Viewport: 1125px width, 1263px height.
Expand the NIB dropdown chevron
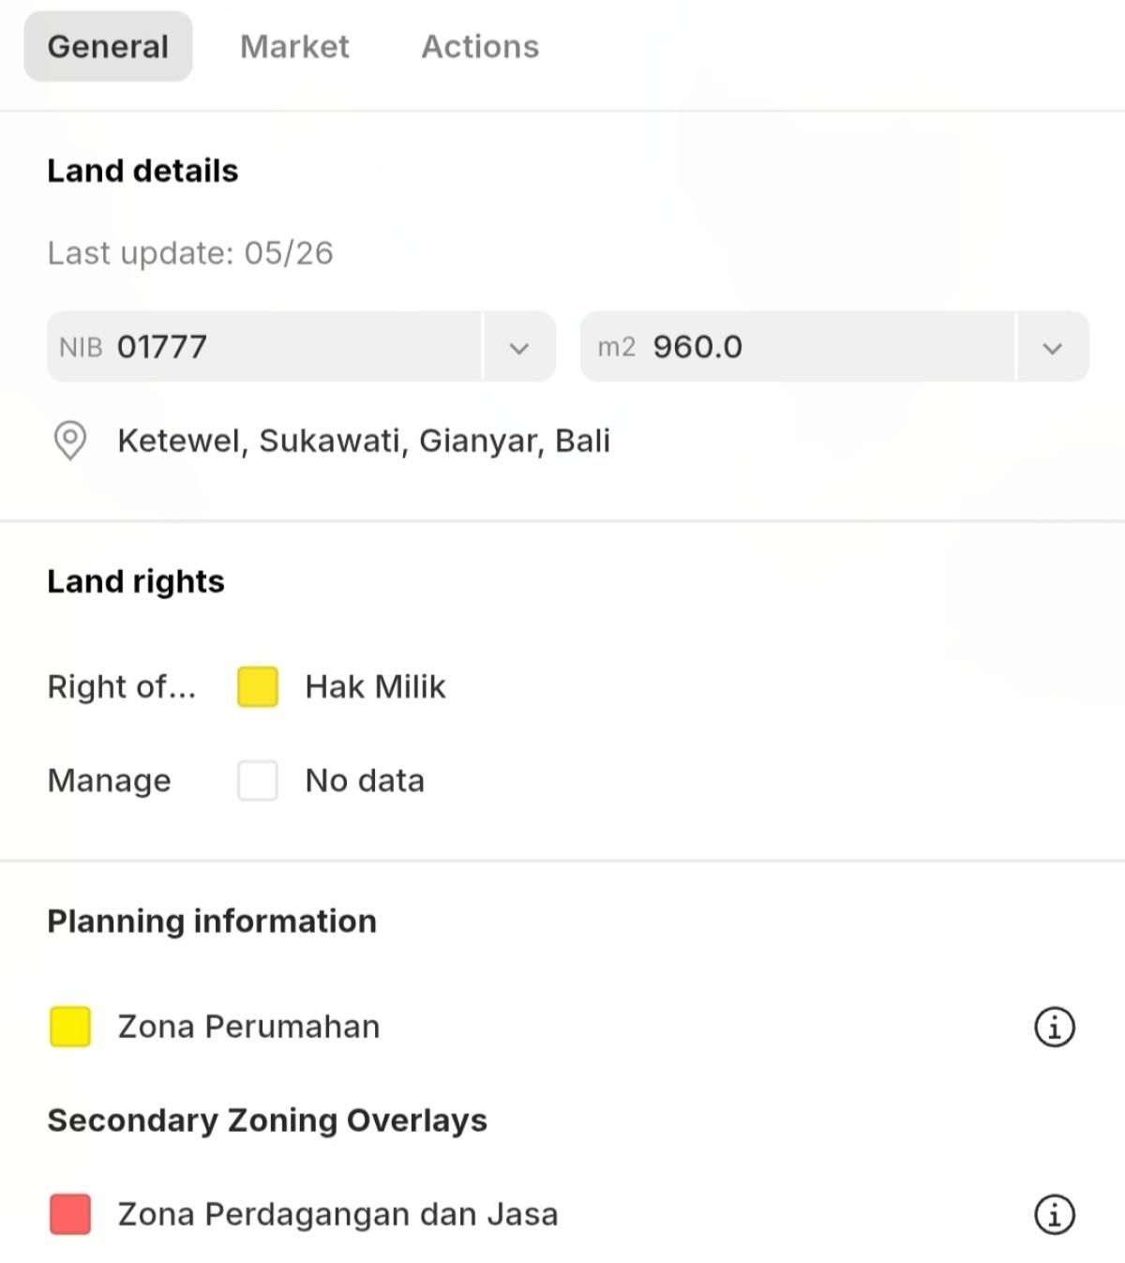coord(519,348)
